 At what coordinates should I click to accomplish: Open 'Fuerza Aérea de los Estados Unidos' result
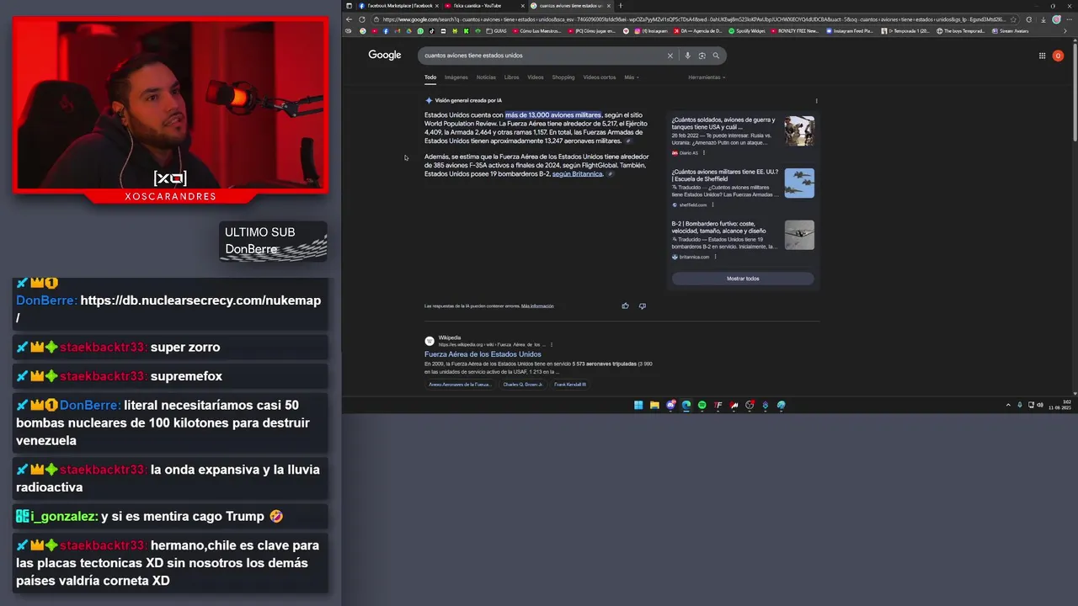(483, 354)
